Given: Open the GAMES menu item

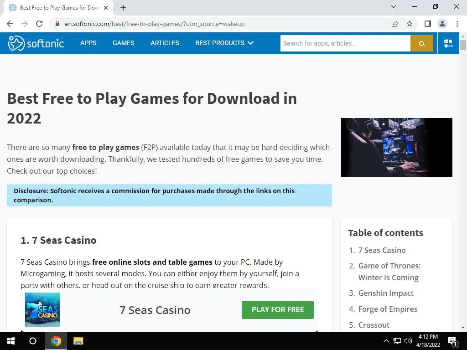Looking at the screenshot, I should [123, 43].
